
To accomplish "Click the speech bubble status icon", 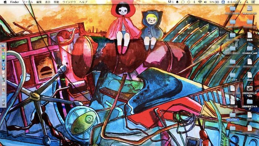I will (x=183, y=2).
